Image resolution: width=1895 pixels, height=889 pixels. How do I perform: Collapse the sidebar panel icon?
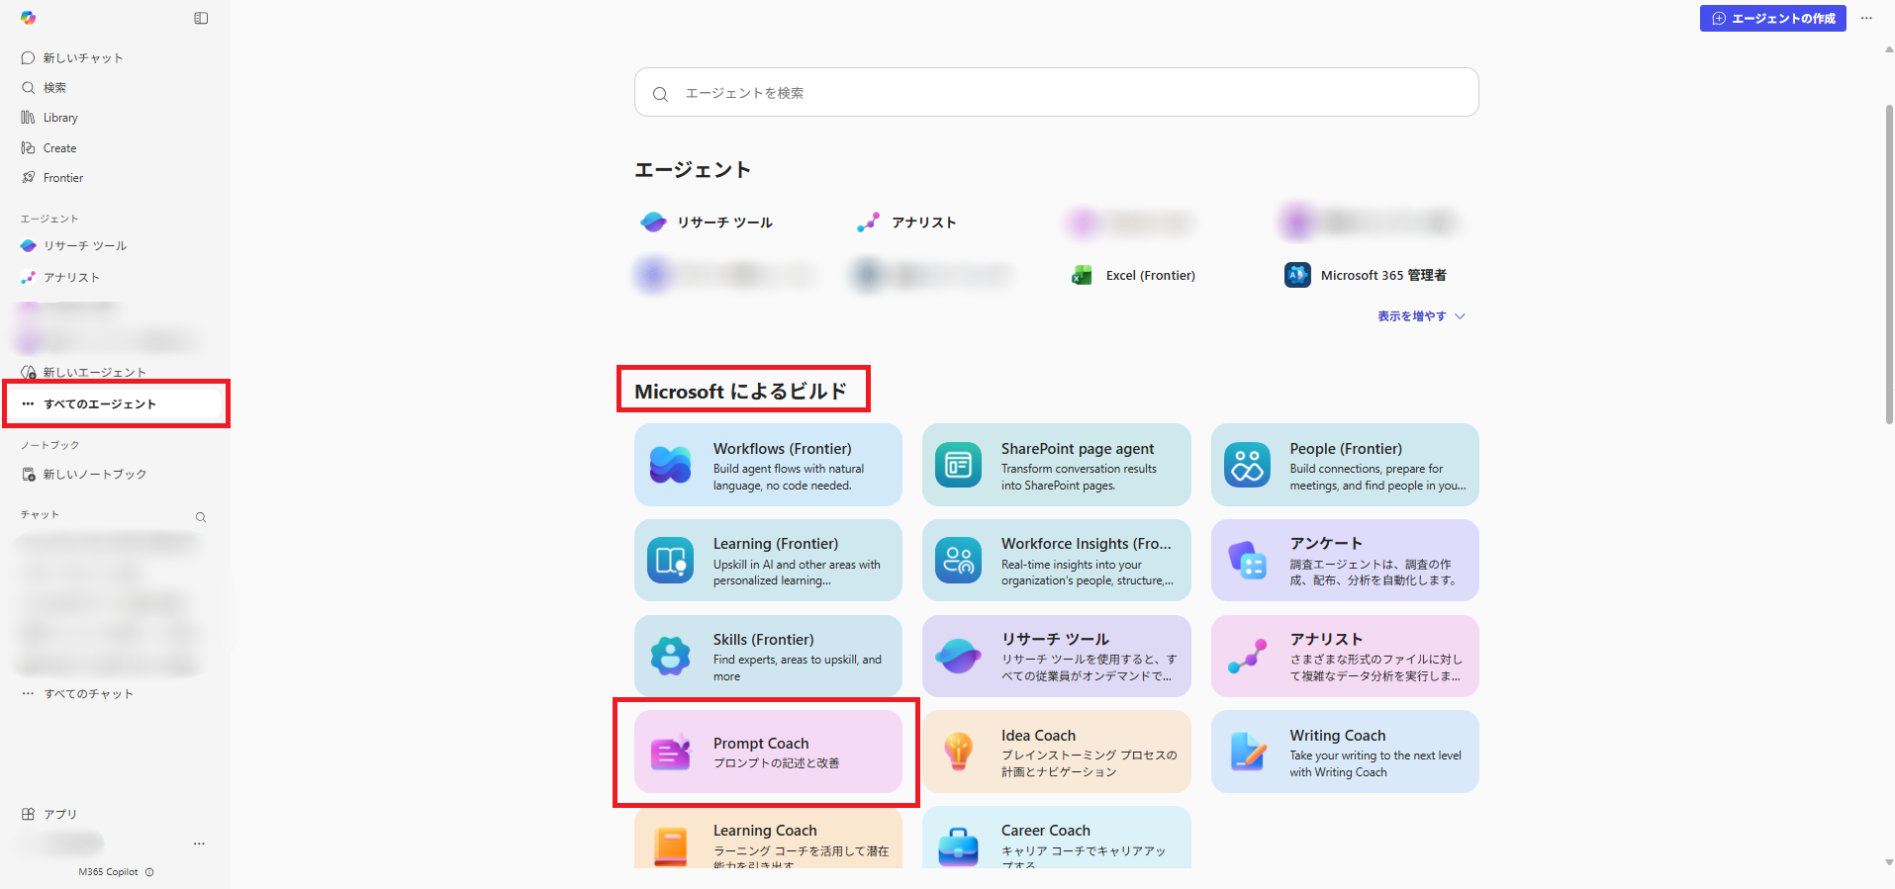(x=201, y=18)
